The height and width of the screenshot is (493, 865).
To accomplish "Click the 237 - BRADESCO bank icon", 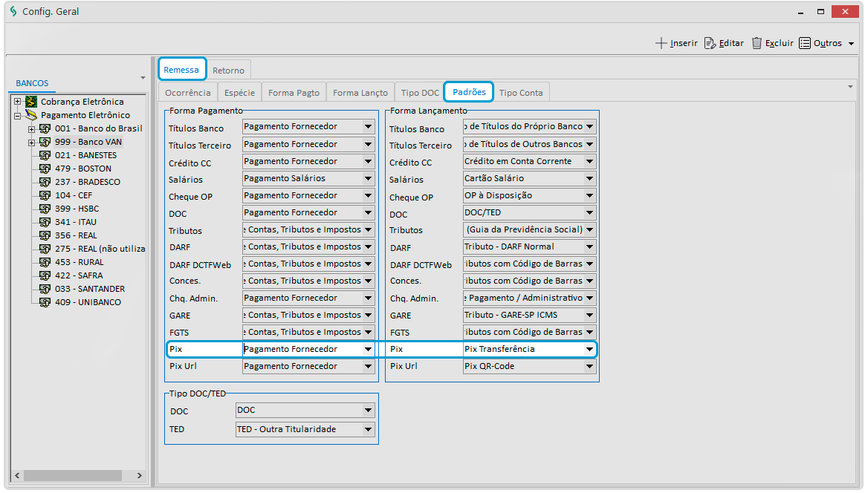I will point(45,182).
